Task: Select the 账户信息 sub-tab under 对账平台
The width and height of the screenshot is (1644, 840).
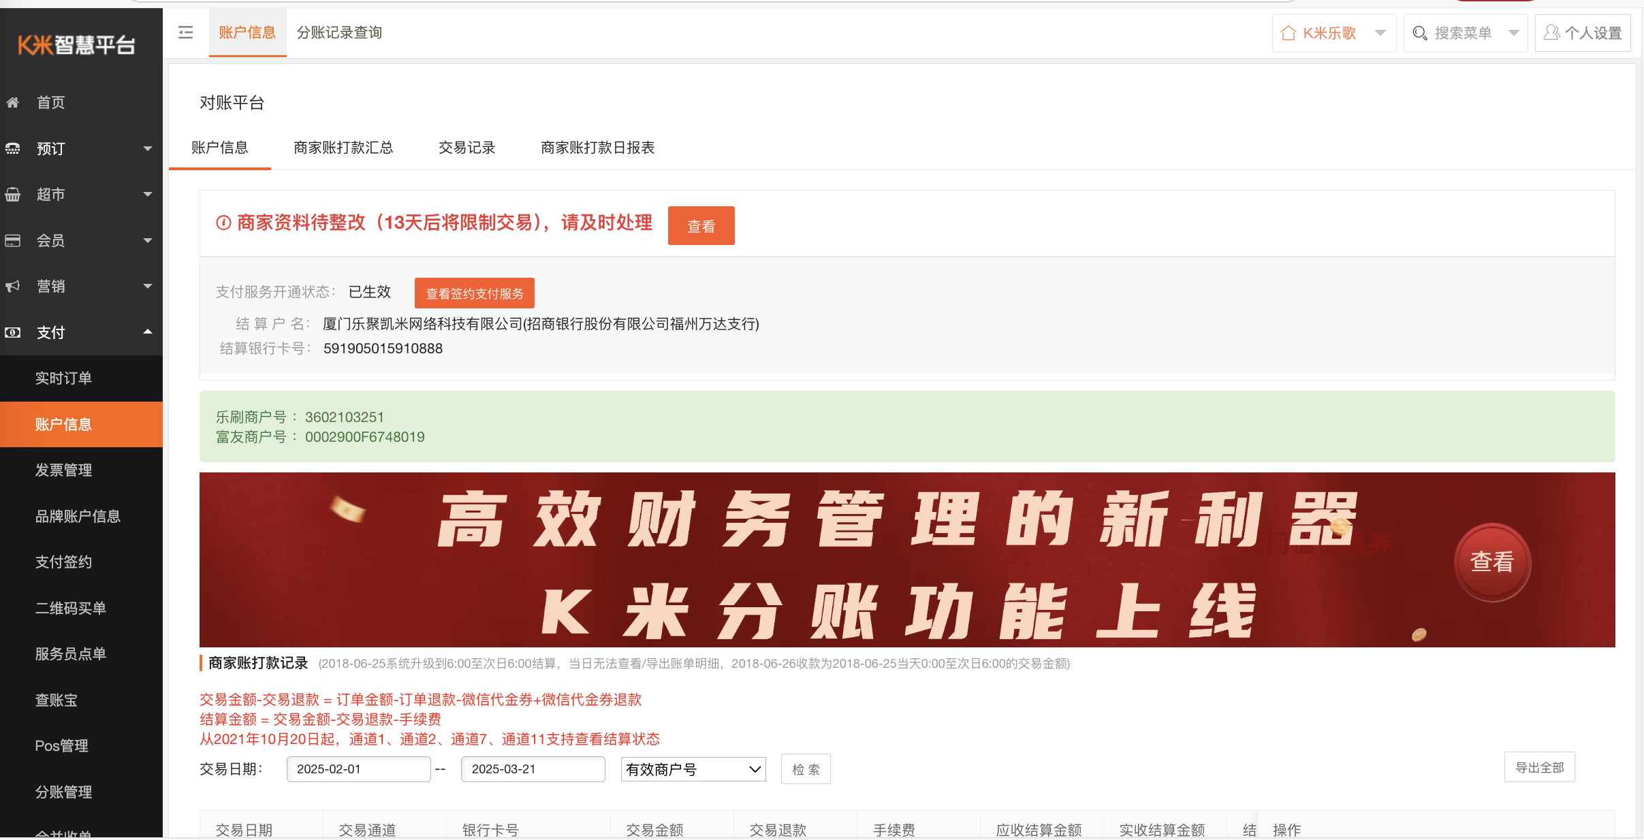Action: (x=219, y=148)
